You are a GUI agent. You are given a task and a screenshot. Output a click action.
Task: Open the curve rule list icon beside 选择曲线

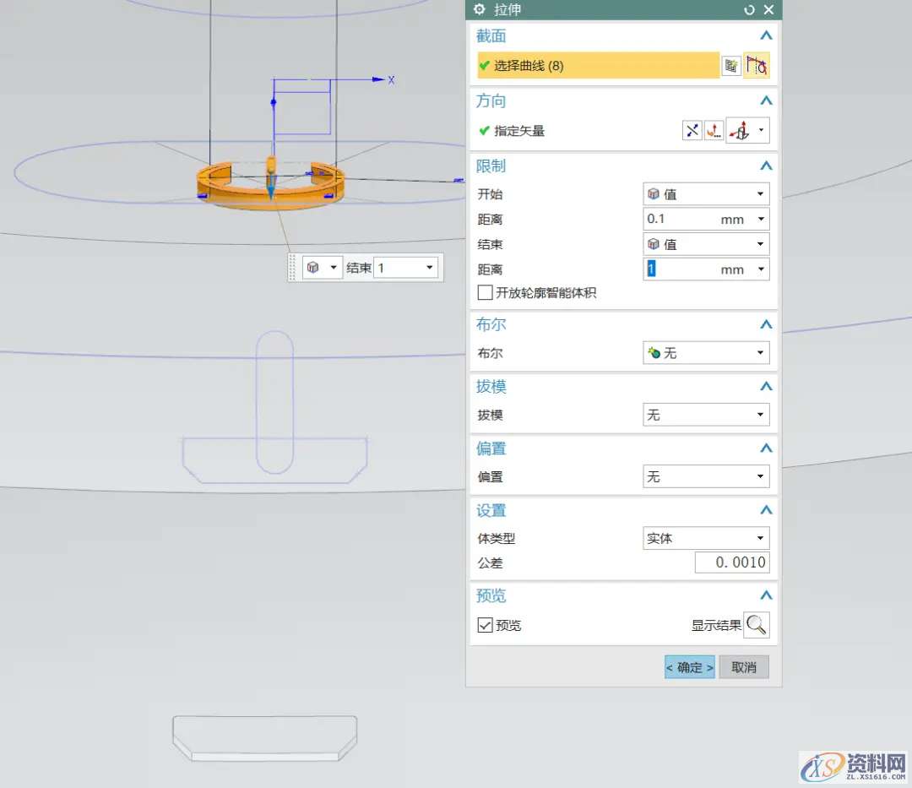(730, 65)
